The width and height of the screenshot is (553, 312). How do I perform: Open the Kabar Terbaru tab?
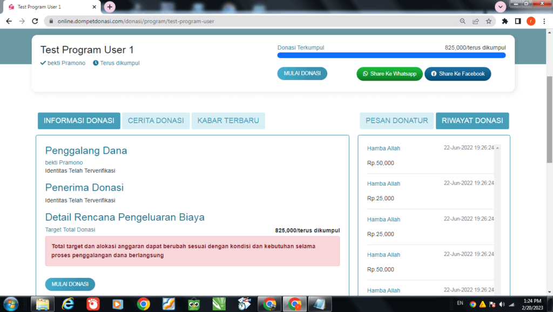click(x=228, y=121)
